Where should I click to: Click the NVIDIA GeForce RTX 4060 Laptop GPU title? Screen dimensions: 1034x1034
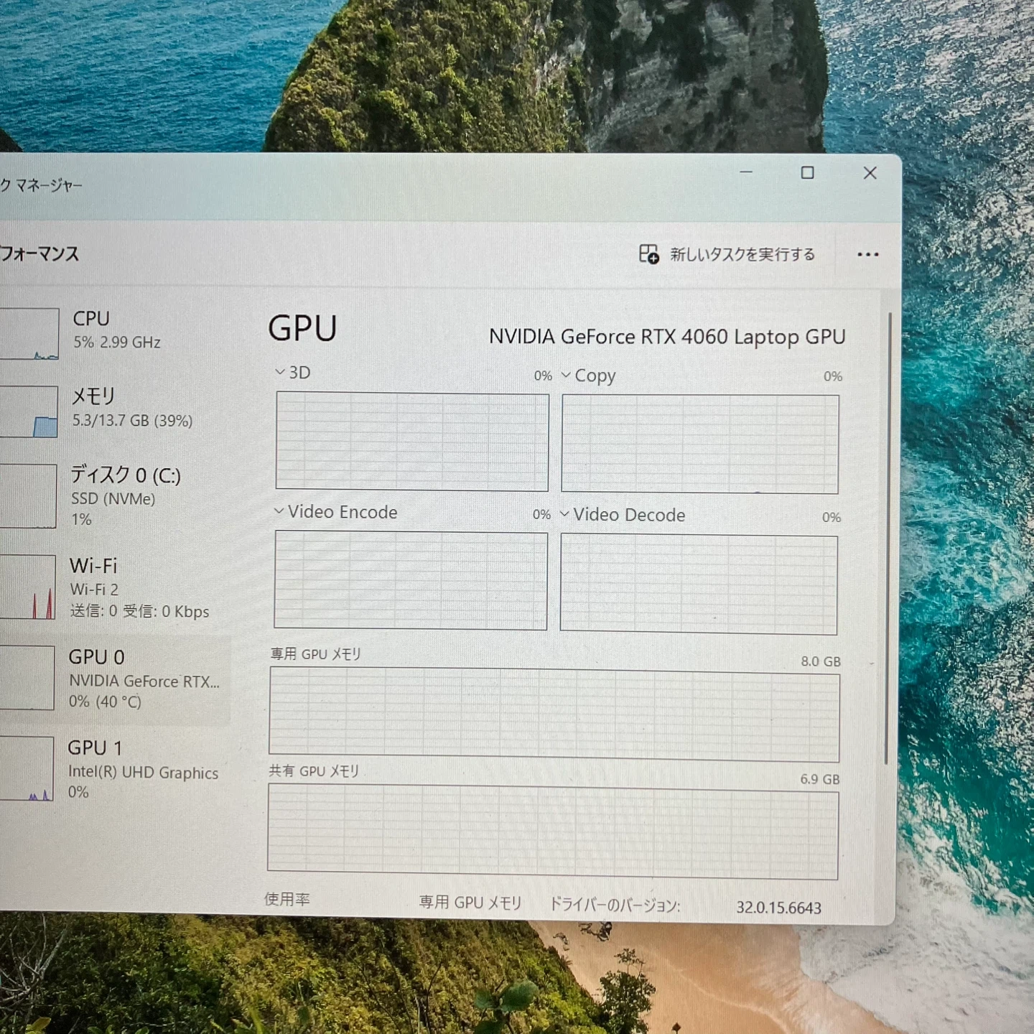667,337
